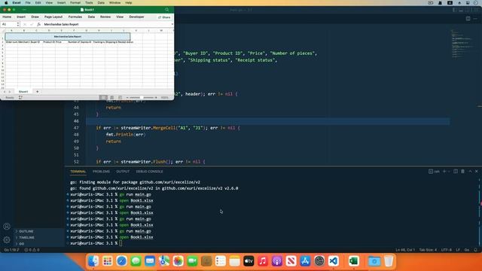Click the Share button in Excel

click(x=164, y=17)
